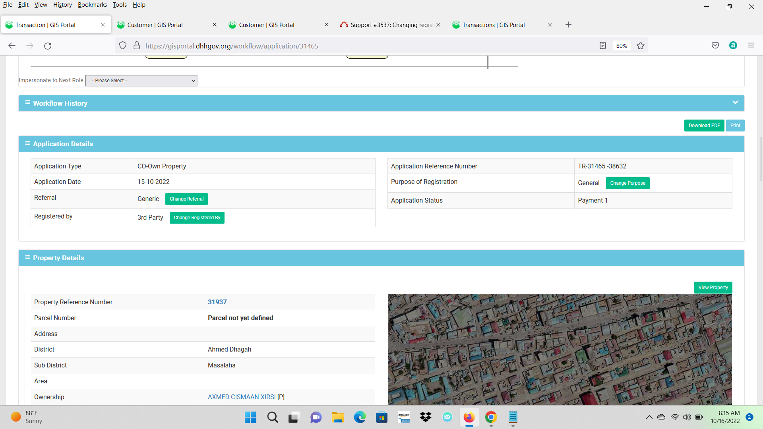Image resolution: width=763 pixels, height=429 pixels.
Task: Open Firefox application hamburger menu
Action: 751,45
